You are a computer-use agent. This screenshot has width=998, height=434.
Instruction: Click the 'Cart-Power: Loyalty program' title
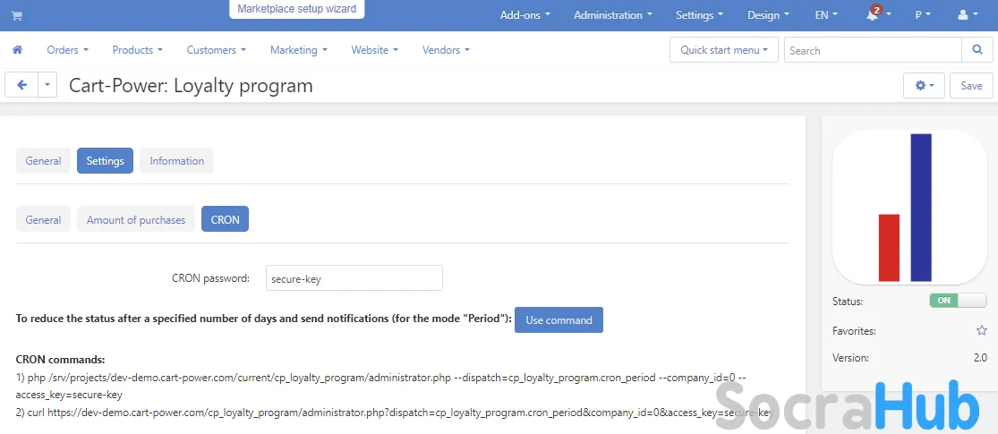coord(191,85)
